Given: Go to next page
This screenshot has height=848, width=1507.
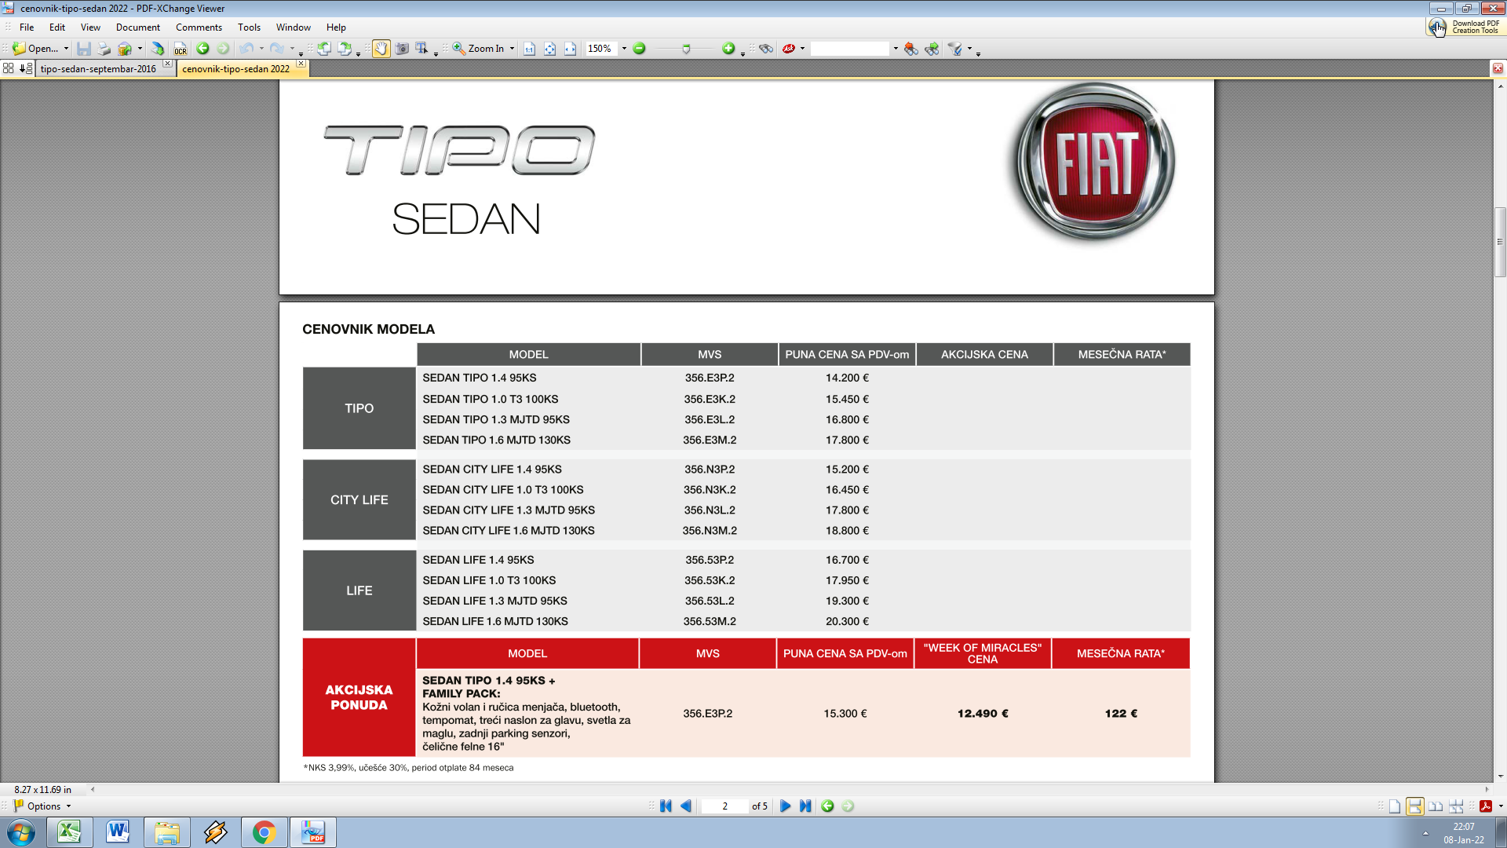Looking at the screenshot, I should [785, 806].
